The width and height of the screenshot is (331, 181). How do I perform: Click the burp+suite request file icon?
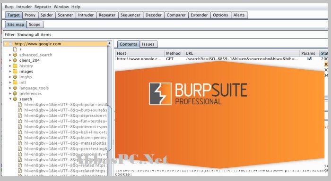(20, 110)
